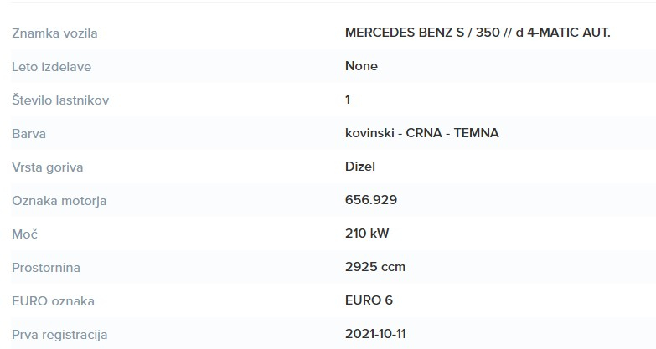This screenshot has height=349, width=656.
Task: Select the engine code 656.929
Action: 371,200
